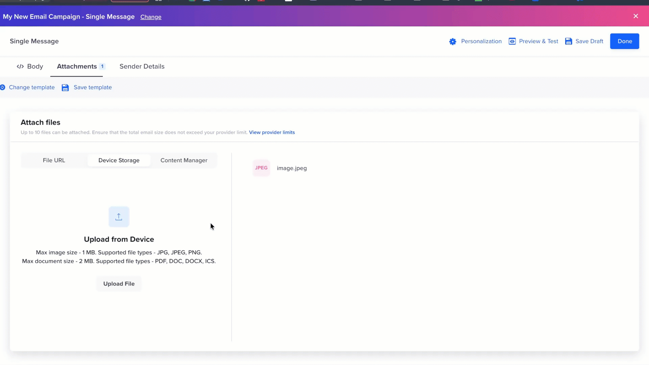Click the Save Draft floppy disk icon
This screenshot has height=365, width=649.
(x=569, y=41)
